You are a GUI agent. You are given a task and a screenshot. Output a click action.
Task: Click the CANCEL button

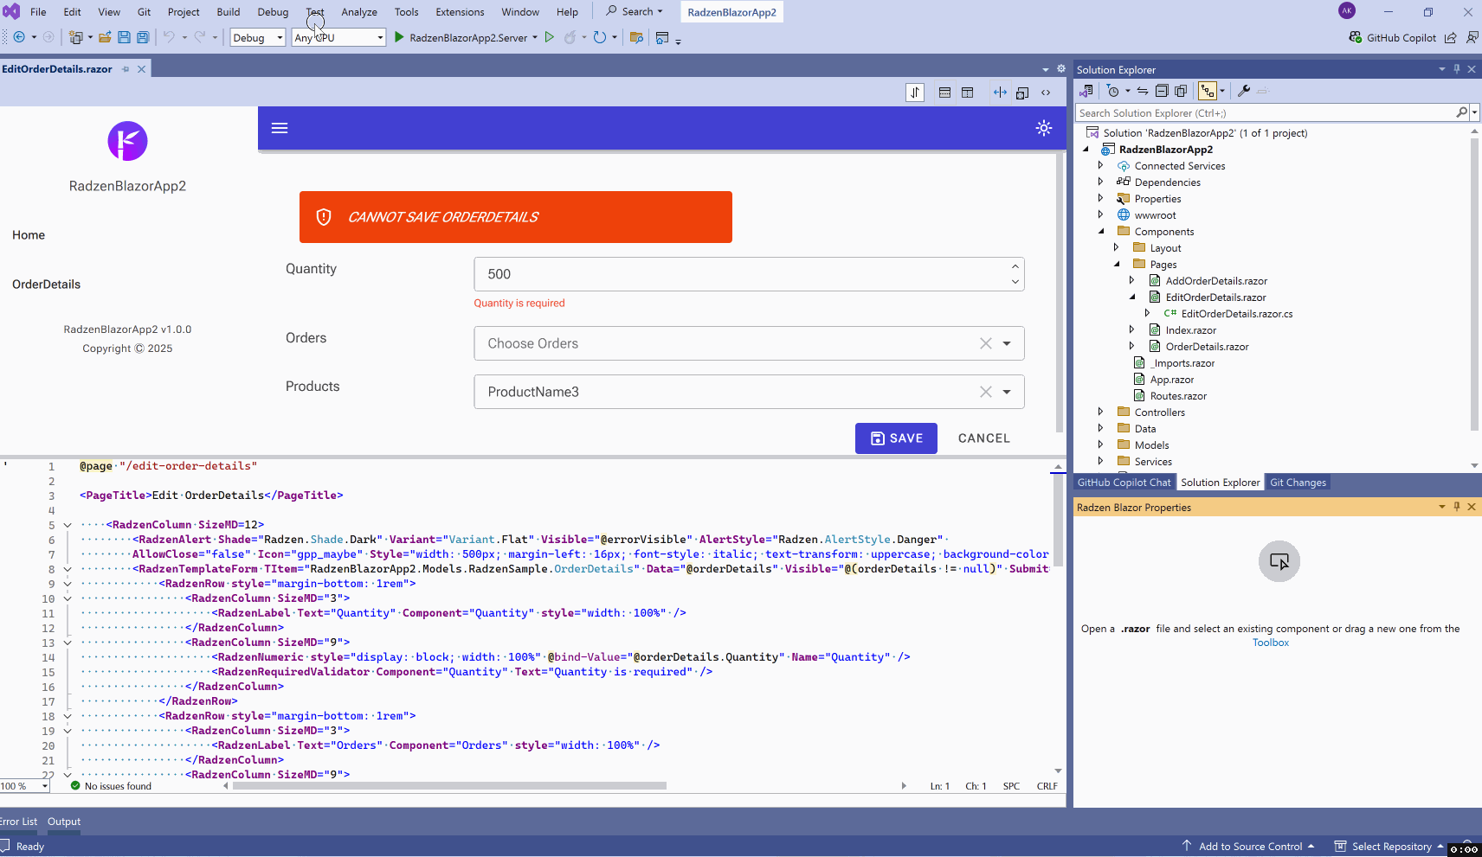[x=984, y=438]
